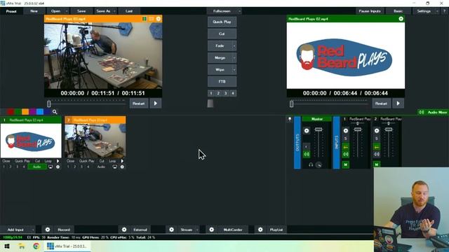
Task: Click input 1 tile monitor output icon
Action: click(51, 167)
